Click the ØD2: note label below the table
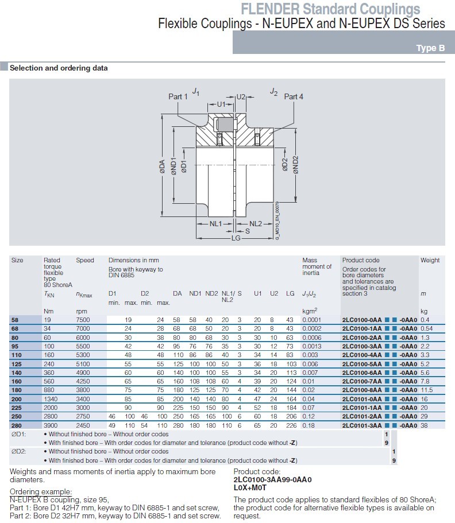 [19, 451]
